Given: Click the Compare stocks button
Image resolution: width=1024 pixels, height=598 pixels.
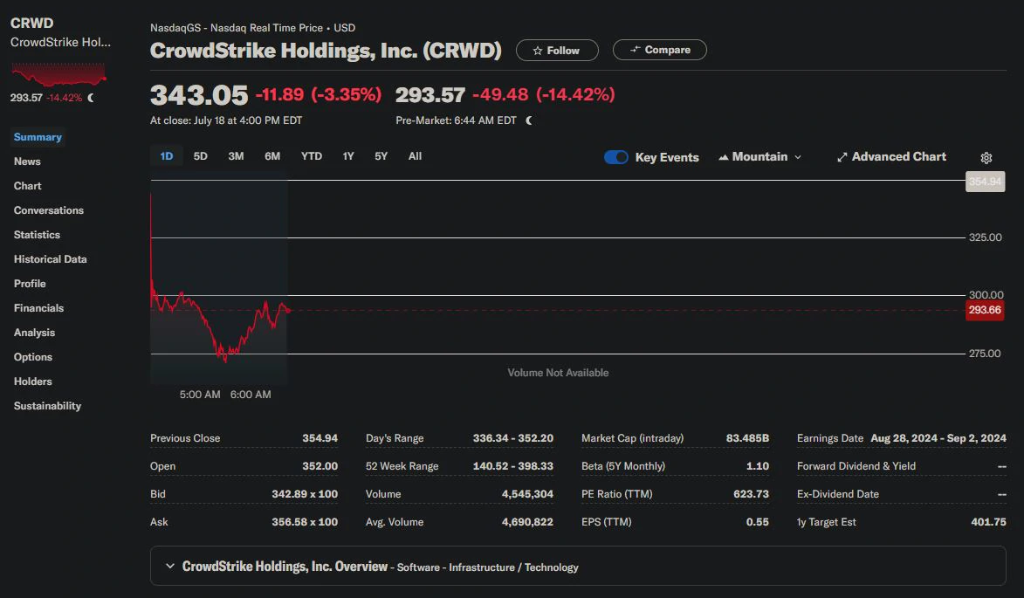Looking at the screenshot, I should click(x=659, y=51).
